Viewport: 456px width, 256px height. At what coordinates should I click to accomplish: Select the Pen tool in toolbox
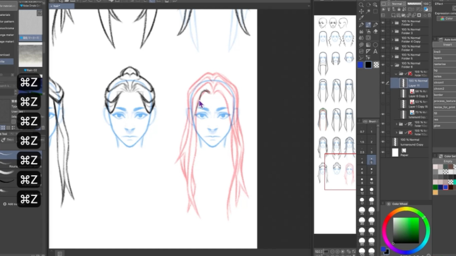[361, 25]
